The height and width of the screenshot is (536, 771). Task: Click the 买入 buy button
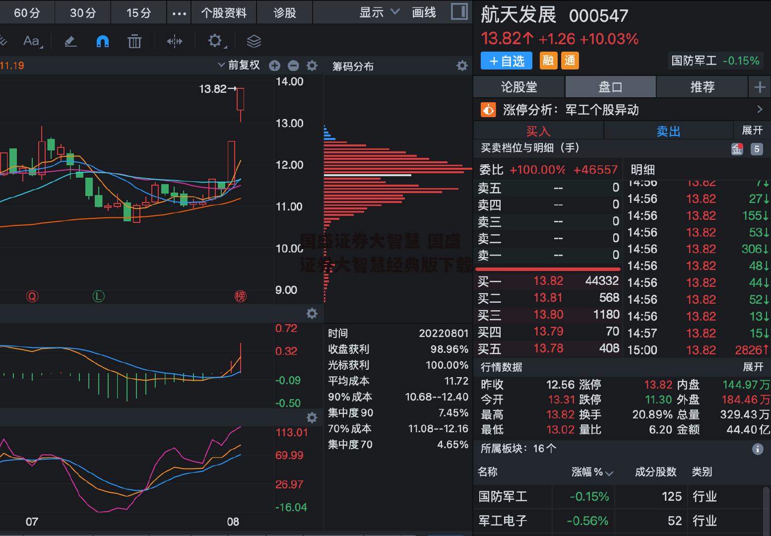coord(538,131)
